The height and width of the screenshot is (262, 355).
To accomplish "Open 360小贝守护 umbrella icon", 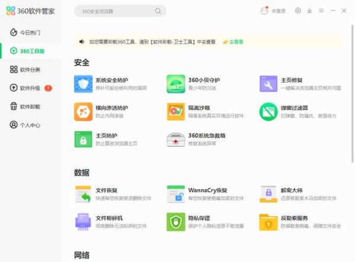I will pyautogui.click(x=176, y=84).
